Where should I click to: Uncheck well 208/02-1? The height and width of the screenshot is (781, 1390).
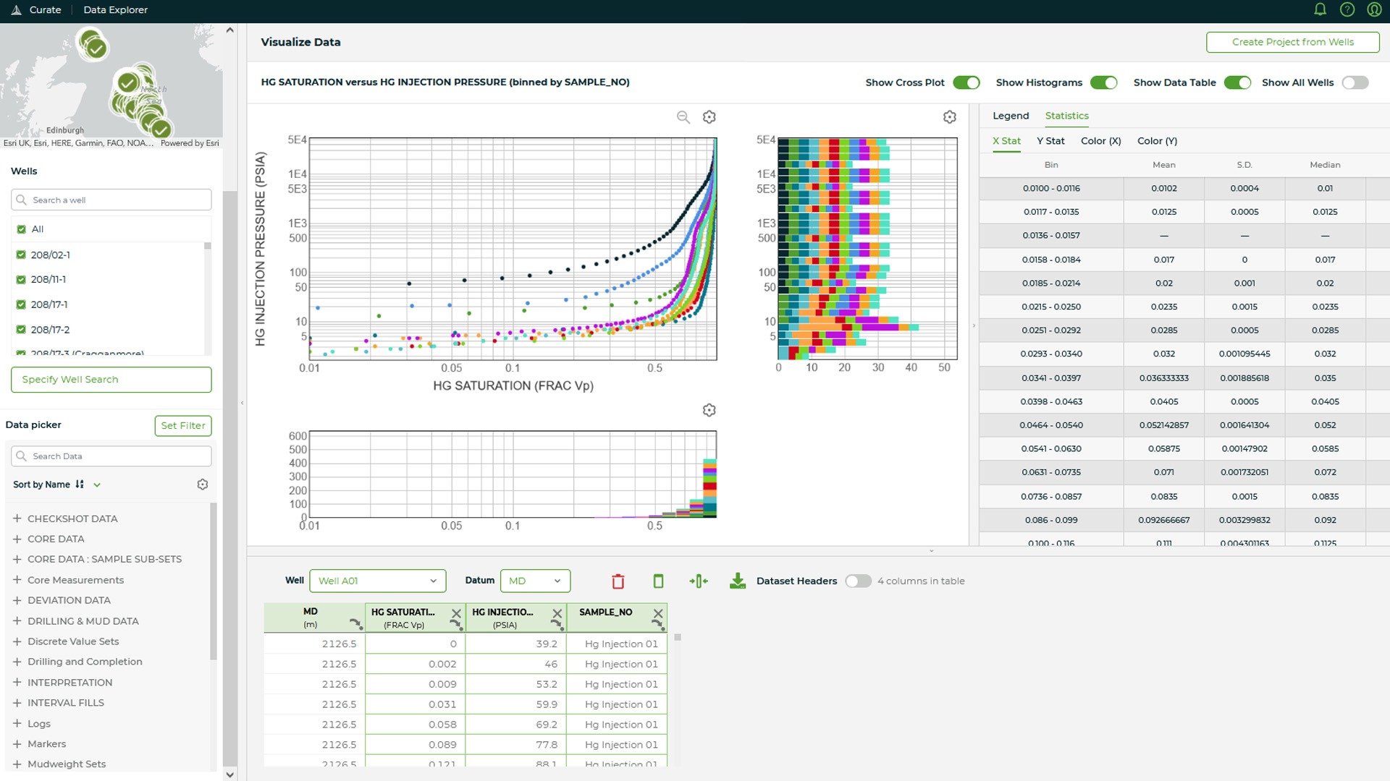point(21,255)
